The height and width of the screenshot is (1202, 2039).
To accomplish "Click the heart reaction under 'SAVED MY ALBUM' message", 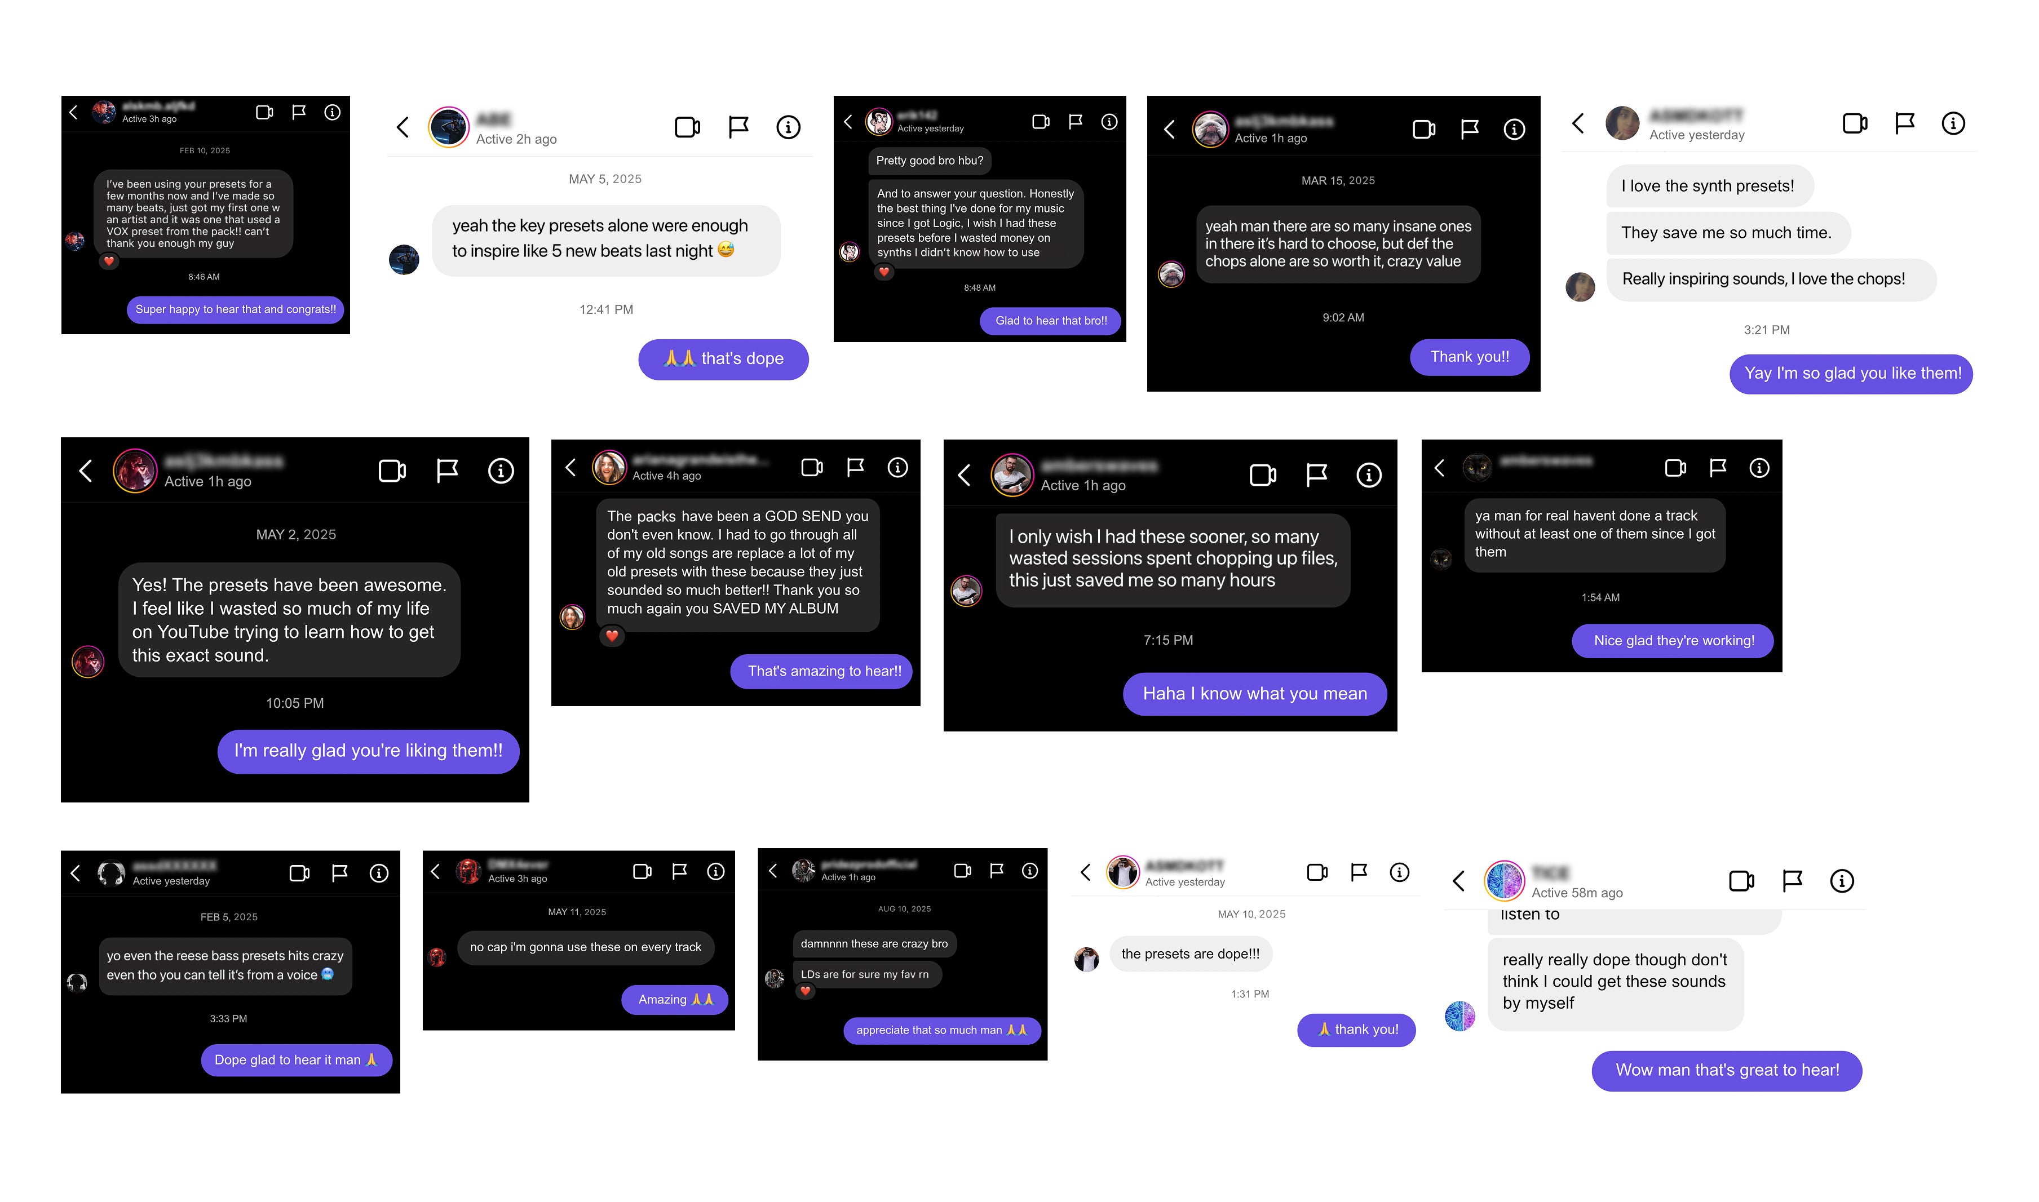I will point(612,636).
